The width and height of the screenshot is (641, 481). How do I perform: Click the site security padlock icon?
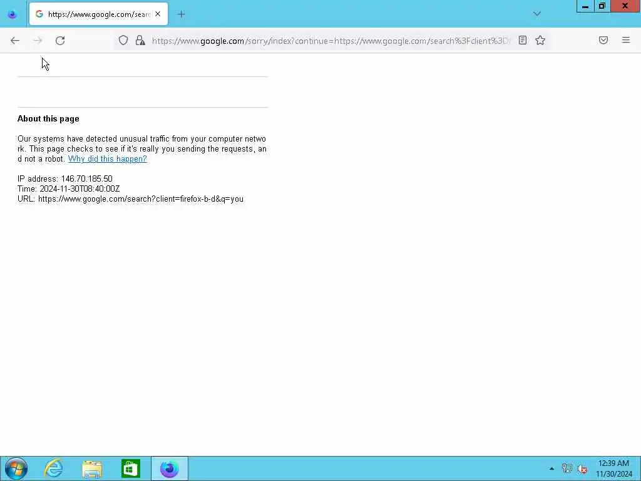click(140, 40)
